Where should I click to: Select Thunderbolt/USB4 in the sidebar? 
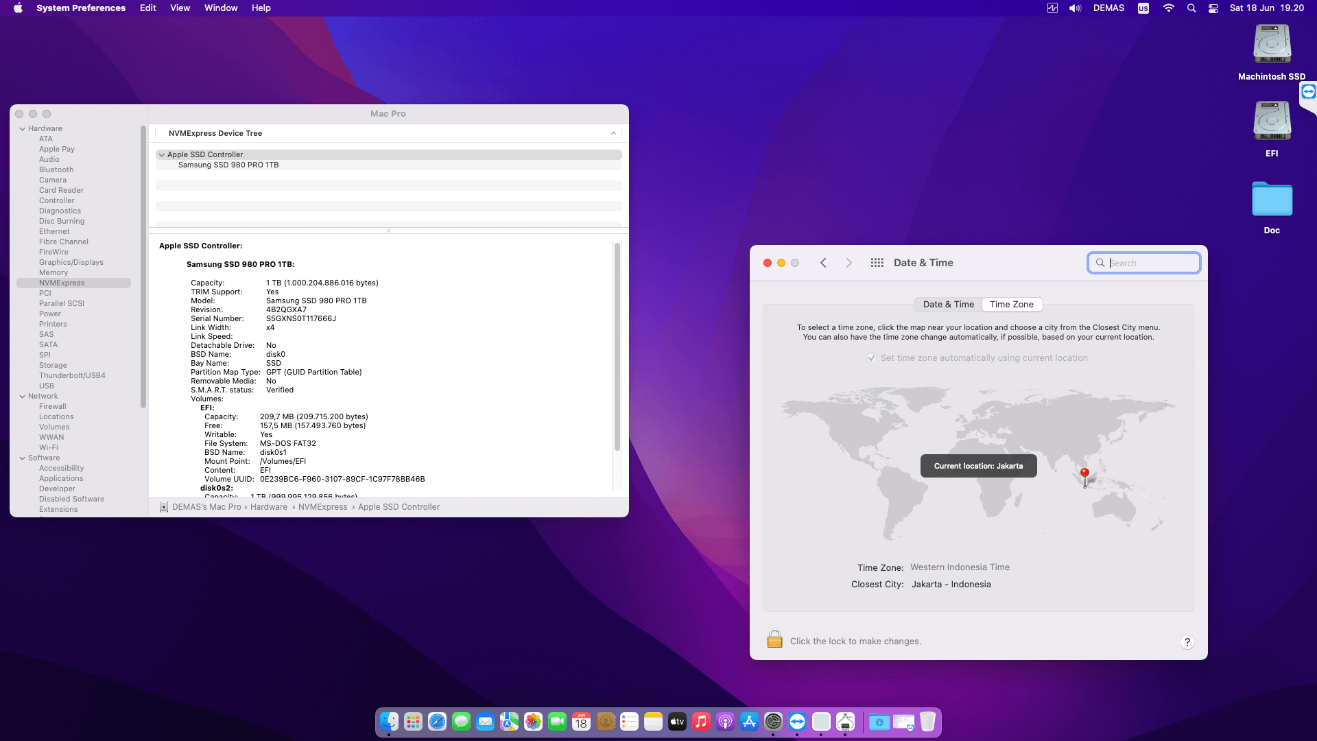[72, 376]
